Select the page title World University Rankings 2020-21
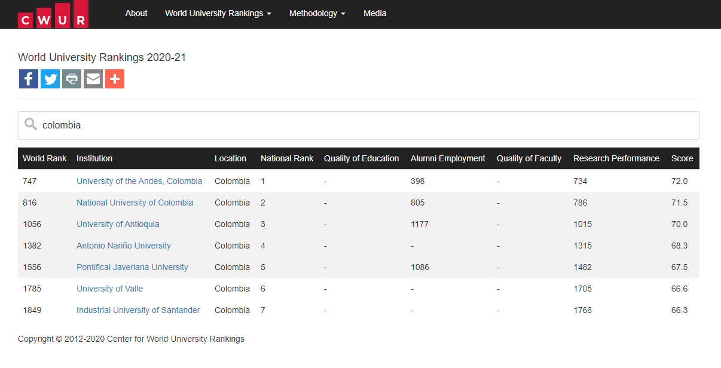The height and width of the screenshot is (368, 721). pyautogui.click(x=102, y=57)
